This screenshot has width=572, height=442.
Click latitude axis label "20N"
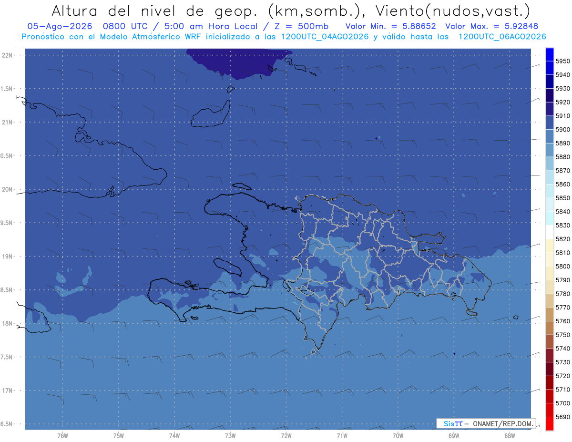[7, 189]
